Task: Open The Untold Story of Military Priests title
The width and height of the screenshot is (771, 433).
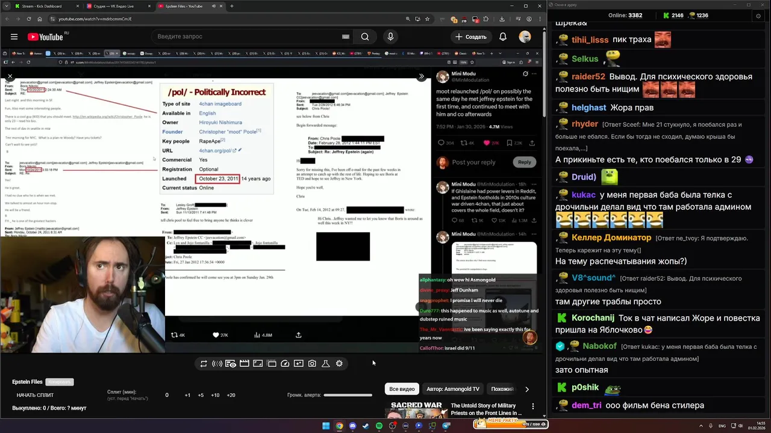Action: pyautogui.click(x=486, y=410)
